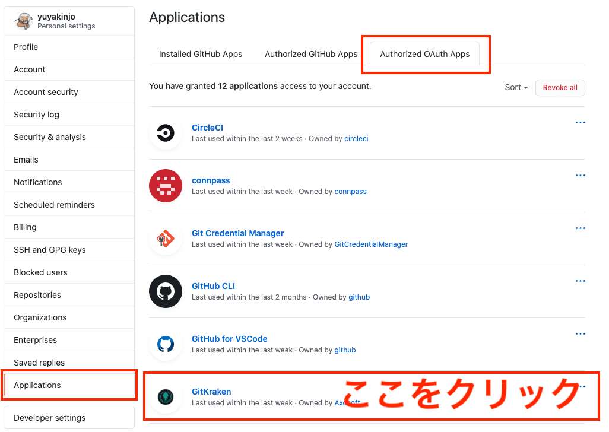Visit the connpass owner profile link
Screen dimensions: 609x432
click(350, 191)
